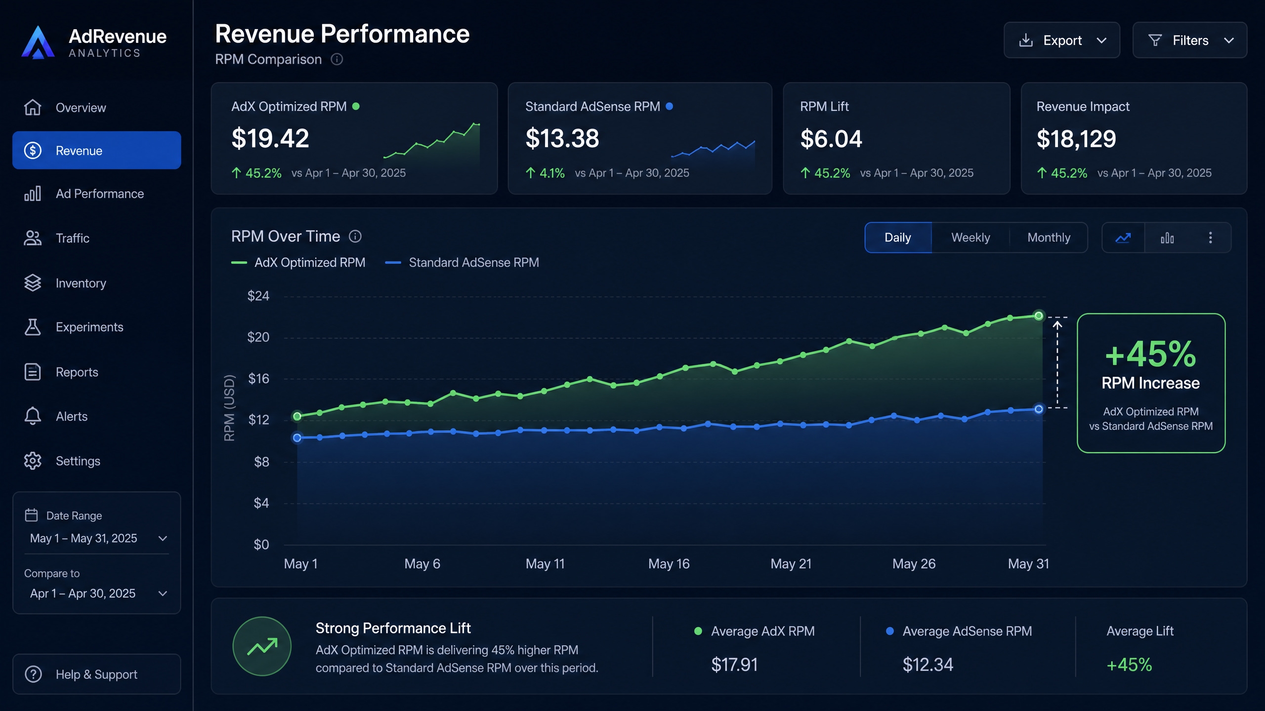1265x711 pixels.
Task: Click the Filters button label
Action: click(x=1190, y=40)
